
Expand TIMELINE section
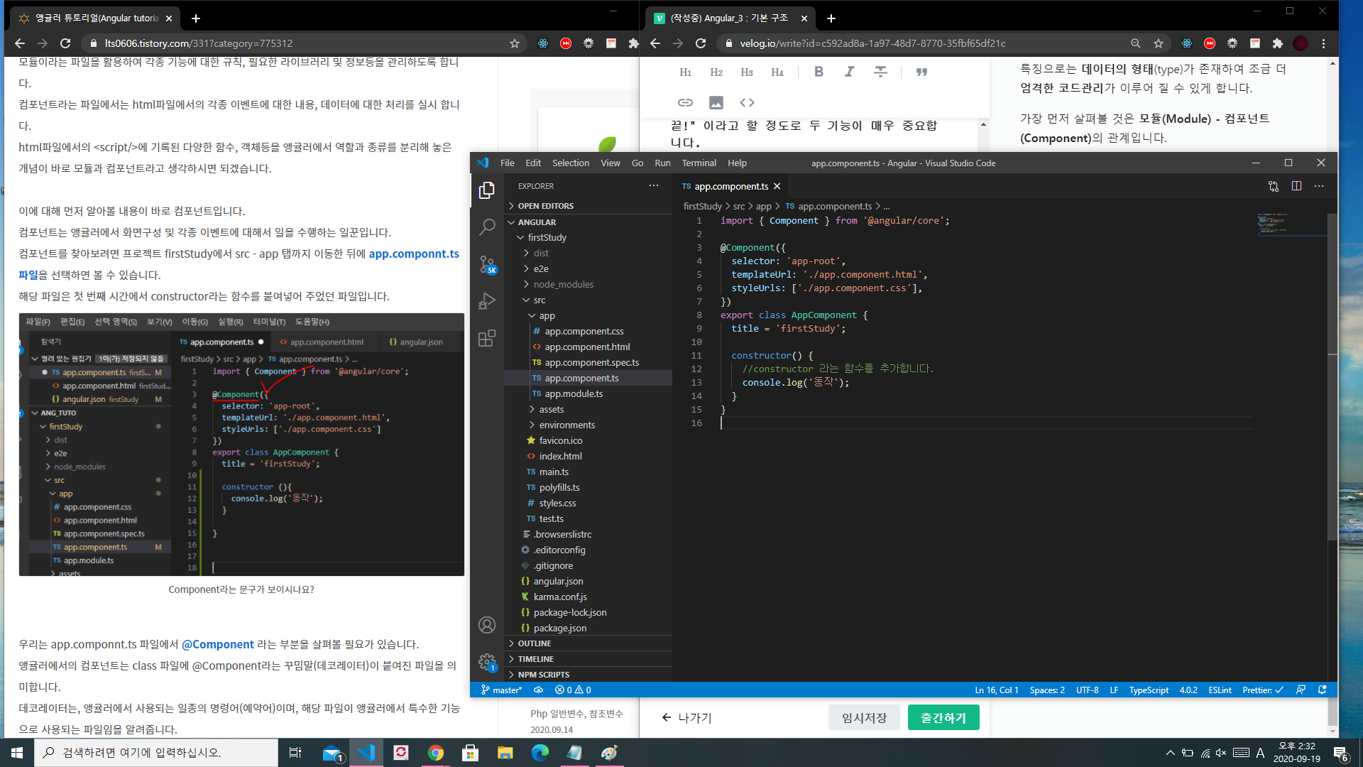(x=589, y=659)
